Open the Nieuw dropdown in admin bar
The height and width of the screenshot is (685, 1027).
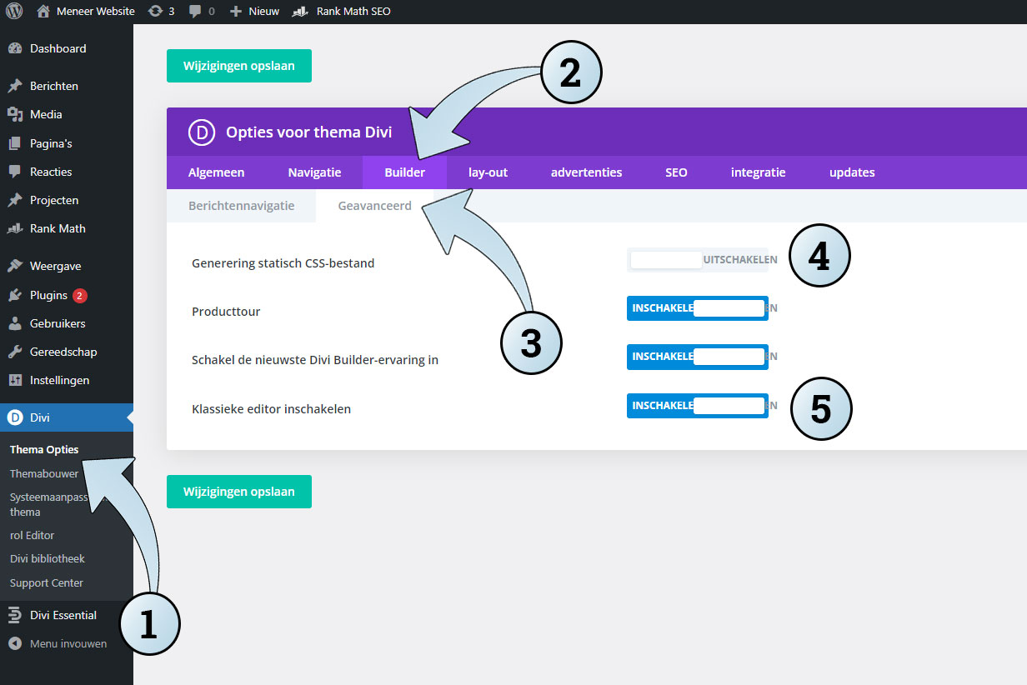(x=255, y=12)
